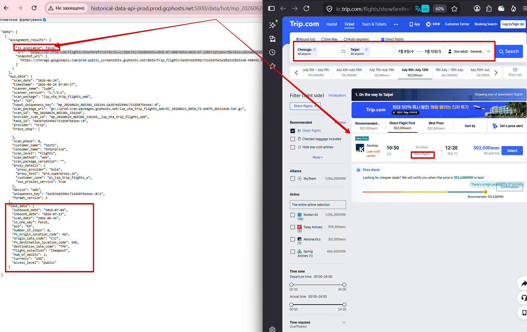Viewport: 527px width, 332px height.
Task: Swap origin and destination cities
Action: click(343, 51)
